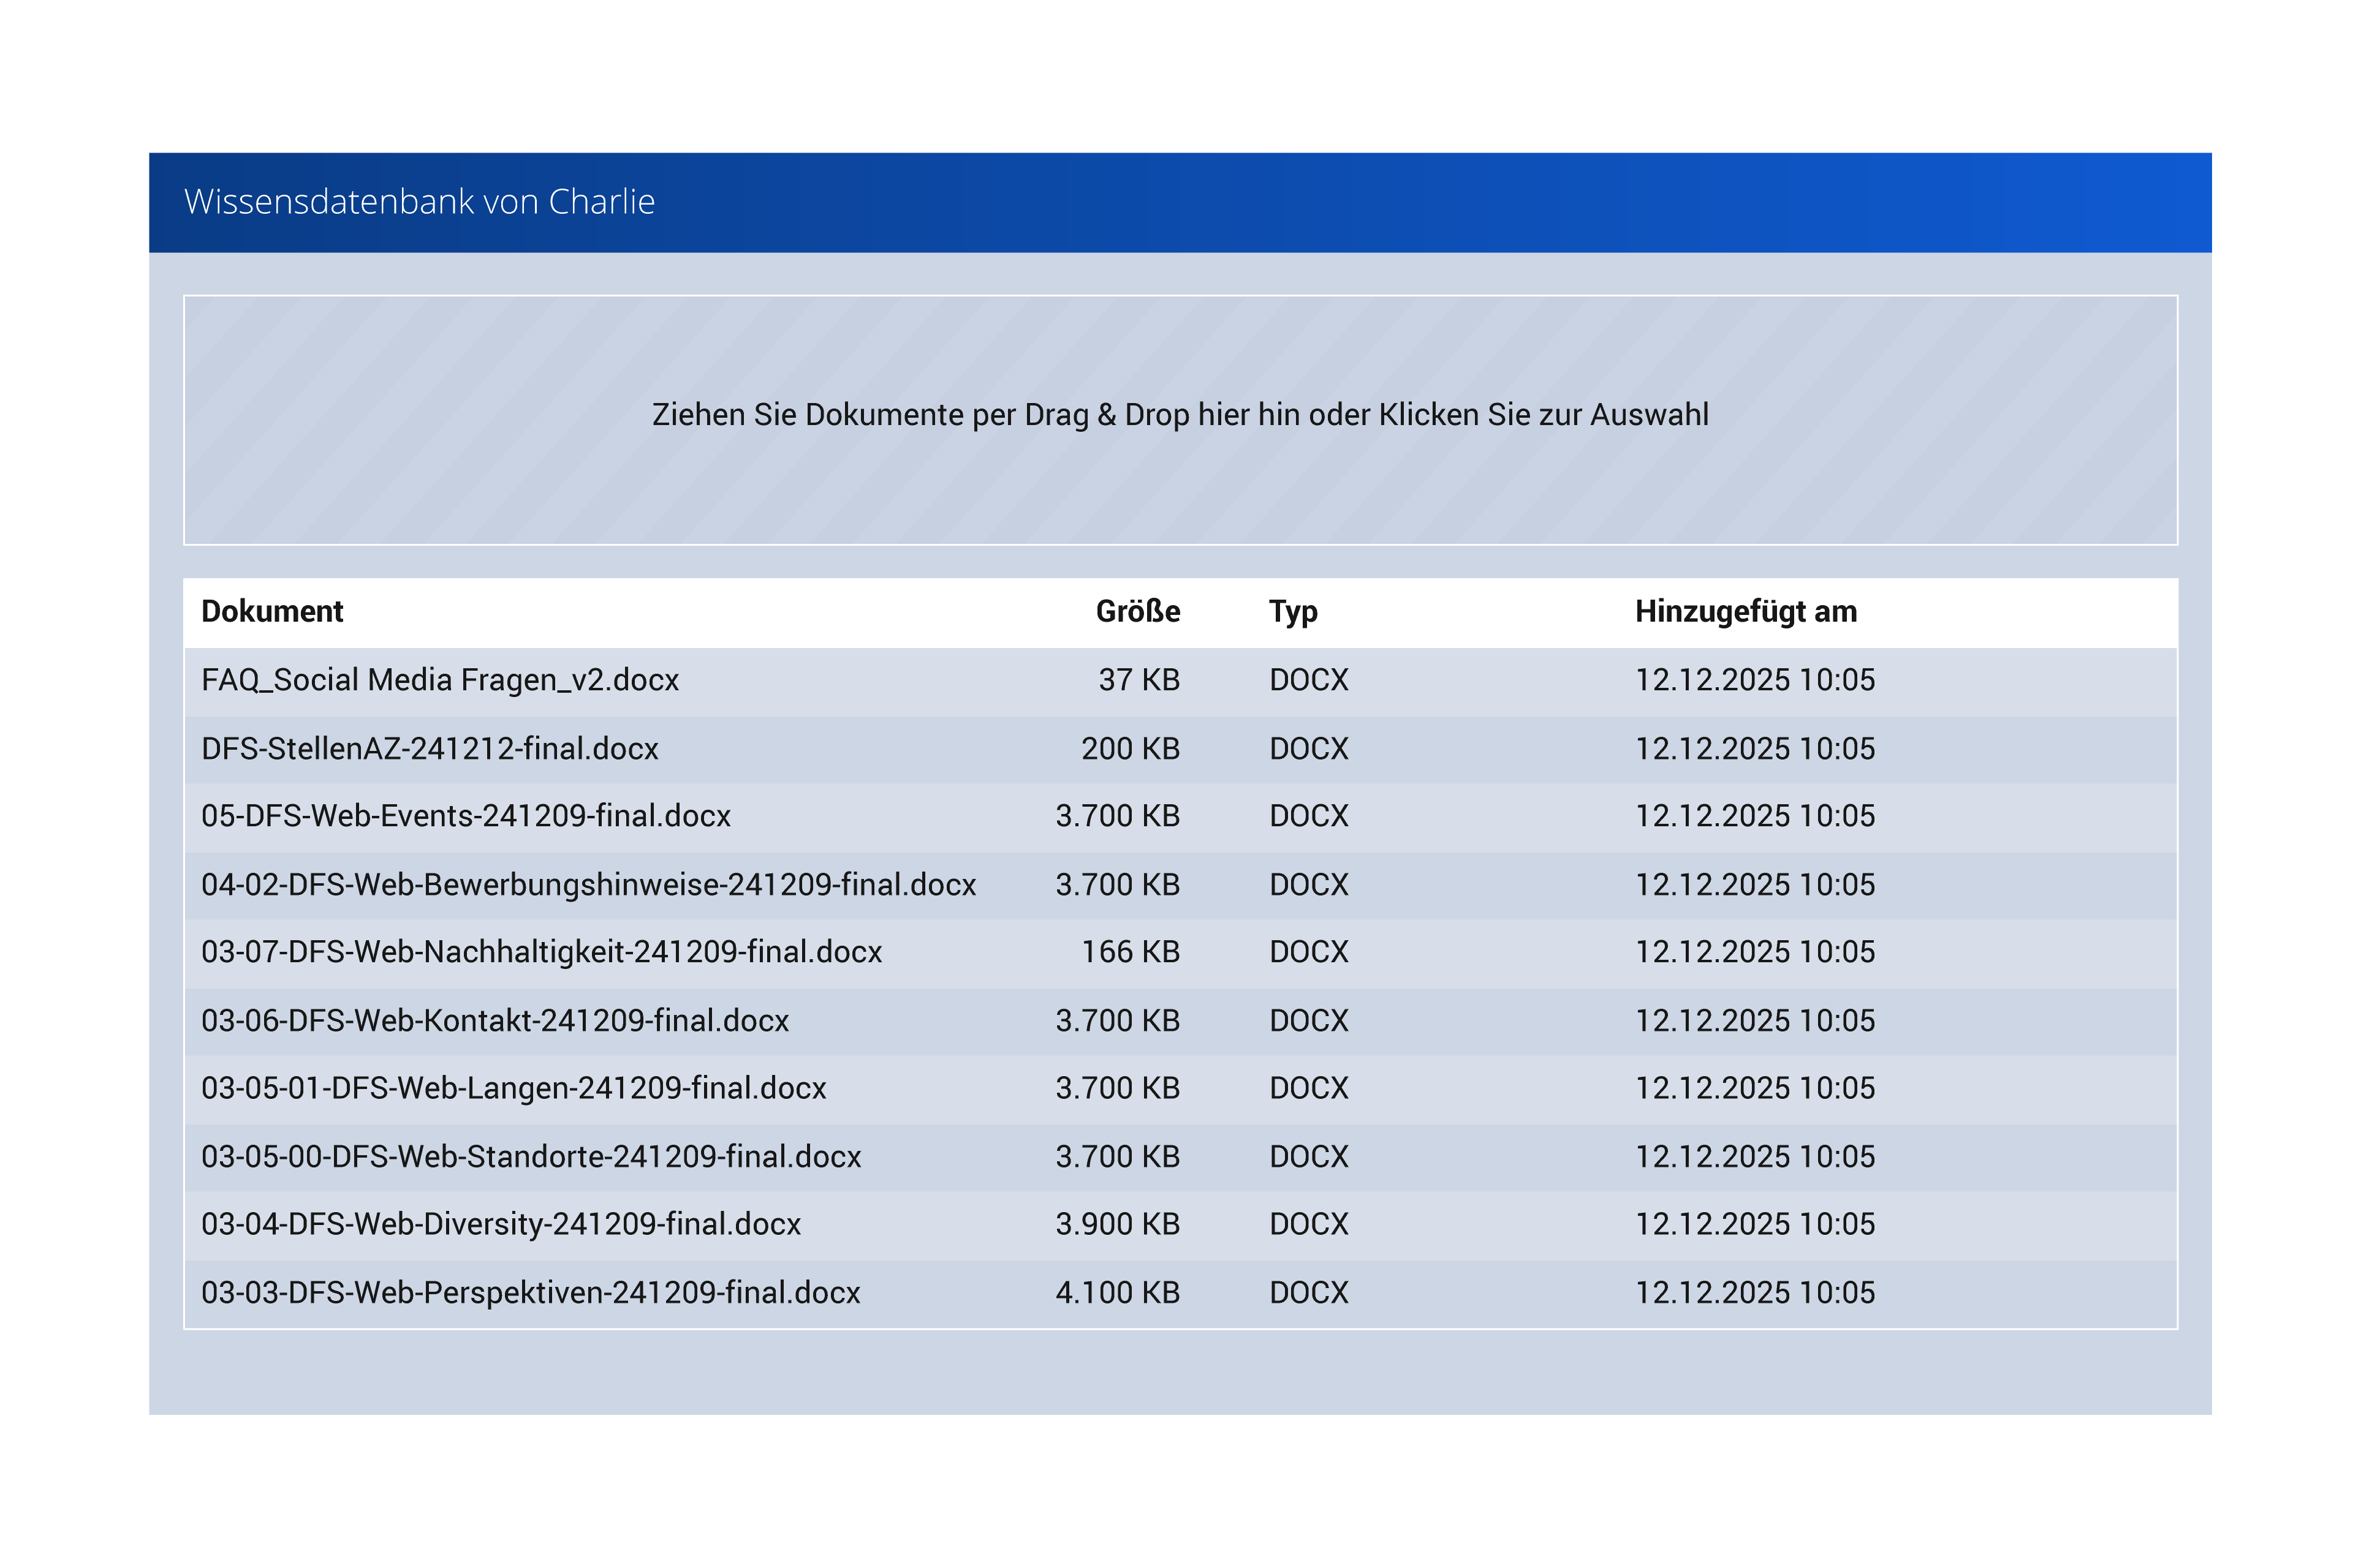Click the 4.100 KB size cell
Viewport: 2353px width, 1568px height.
1116,1293
